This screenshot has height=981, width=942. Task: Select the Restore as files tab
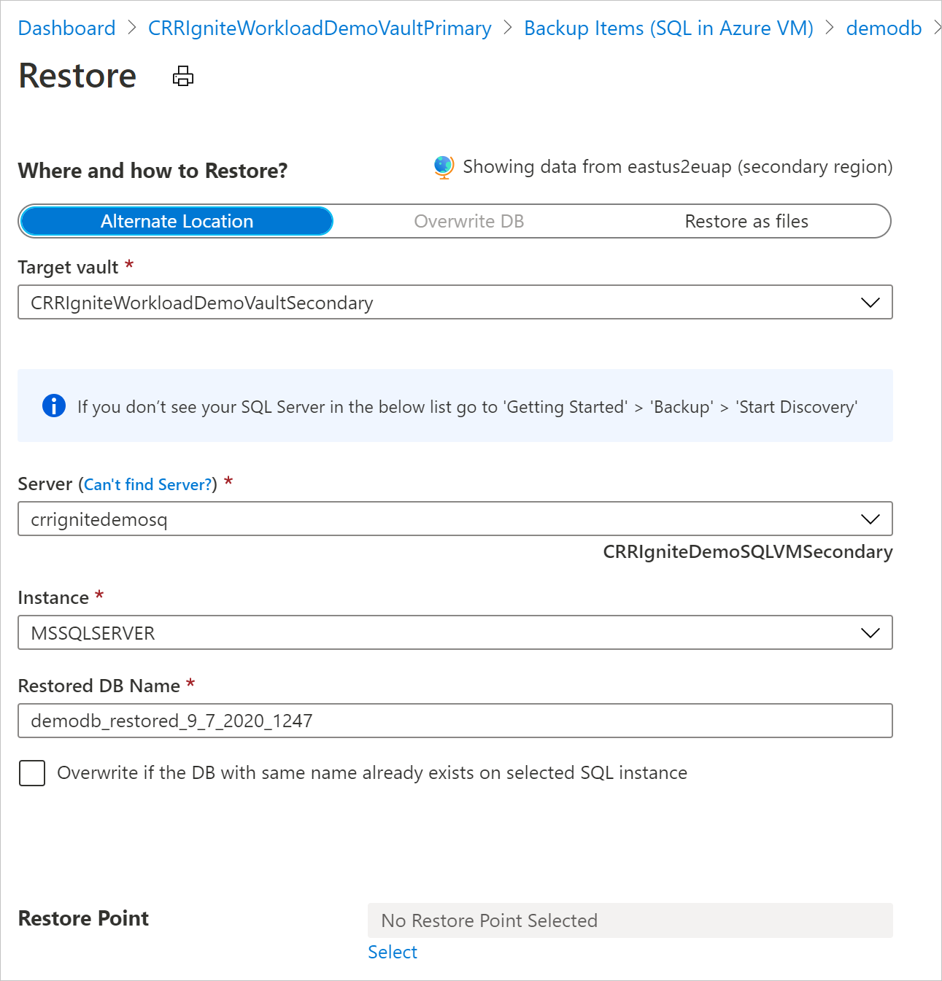click(746, 221)
